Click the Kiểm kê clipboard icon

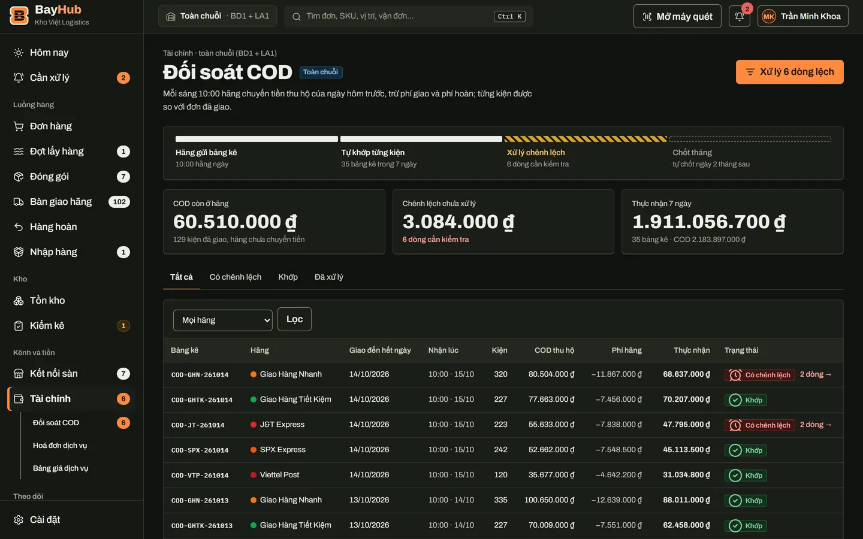pos(19,326)
